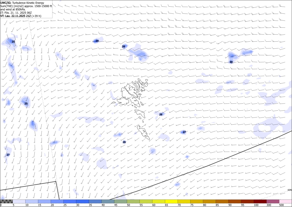Click the 'and wind at 850hPa.' line
This screenshot has height=207, width=292.
(13, 9)
